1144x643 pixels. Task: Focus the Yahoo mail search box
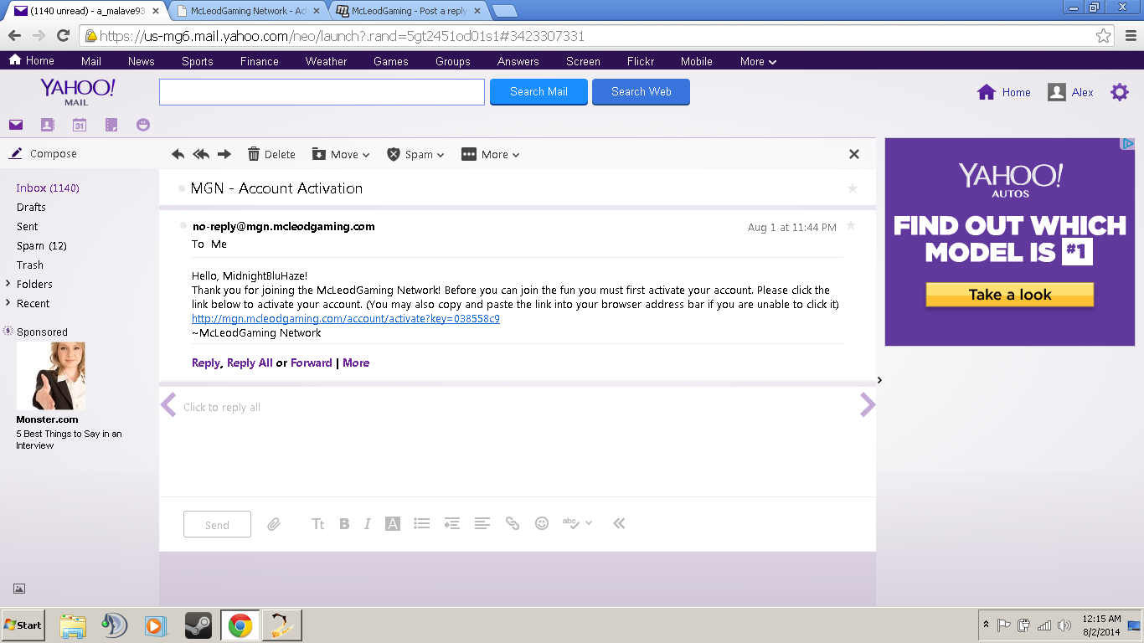tap(322, 92)
